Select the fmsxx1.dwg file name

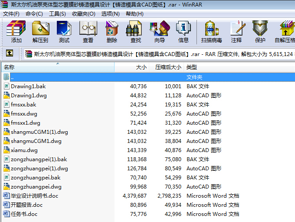[26, 123]
